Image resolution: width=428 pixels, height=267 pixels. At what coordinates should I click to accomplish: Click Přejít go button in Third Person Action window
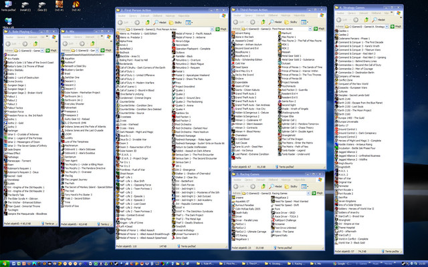coord(319,29)
